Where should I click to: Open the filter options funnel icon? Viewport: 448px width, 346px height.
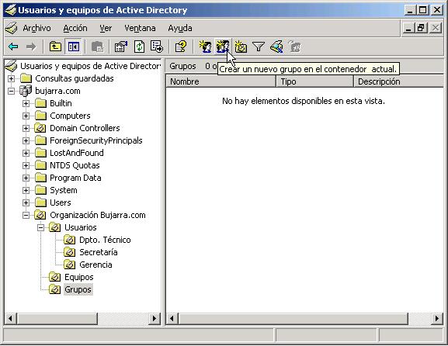pyautogui.click(x=259, y=47)
